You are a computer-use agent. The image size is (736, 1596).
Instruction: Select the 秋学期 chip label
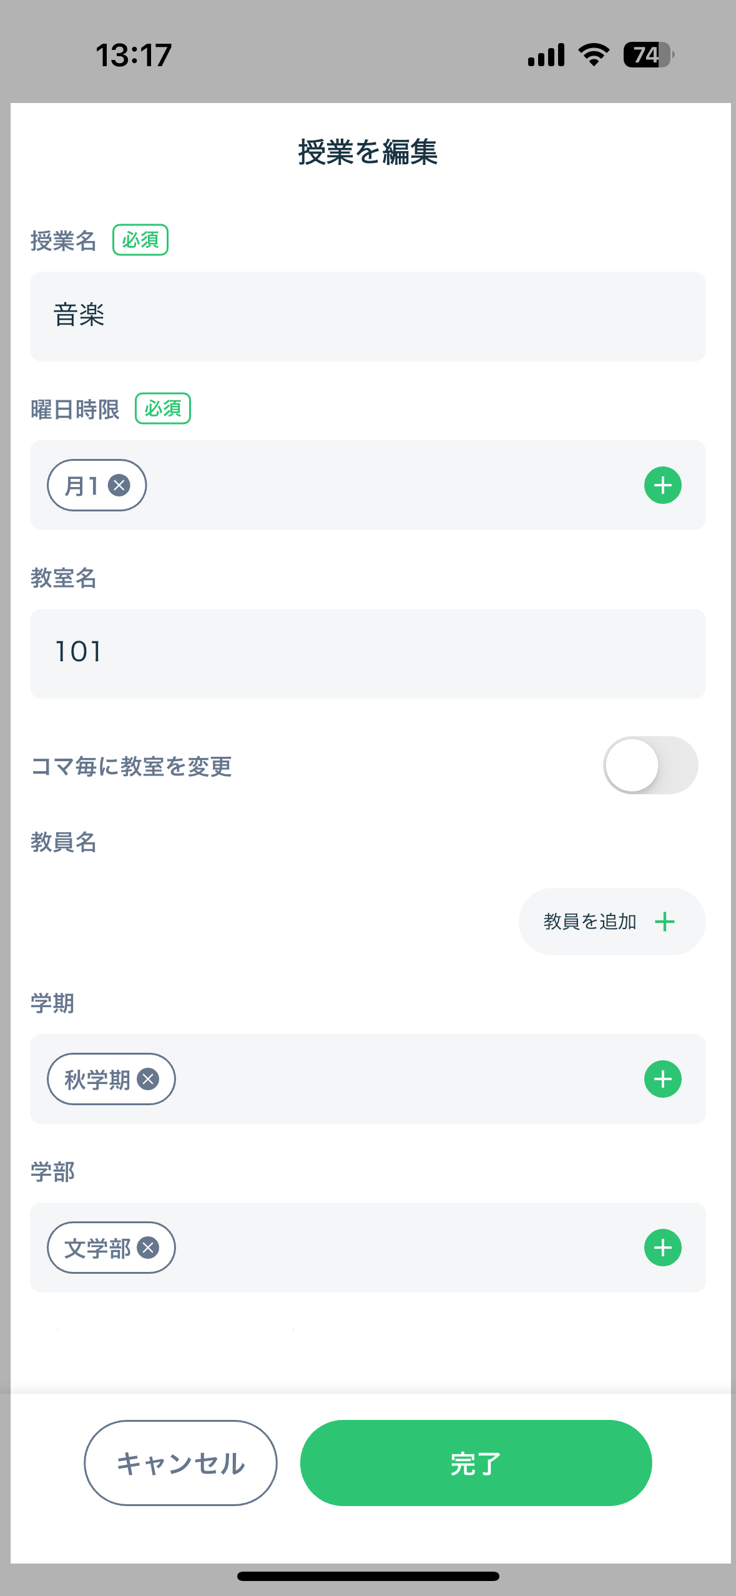coord(97,1080)
